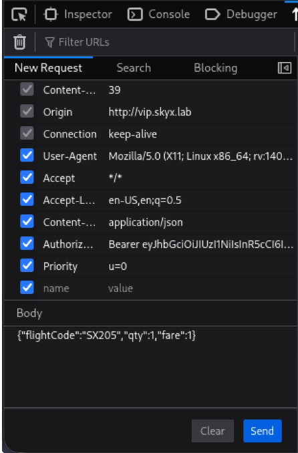Toggle the Priority header checkbox
Viewport: 298px width, 453px height.
(27, 265)
